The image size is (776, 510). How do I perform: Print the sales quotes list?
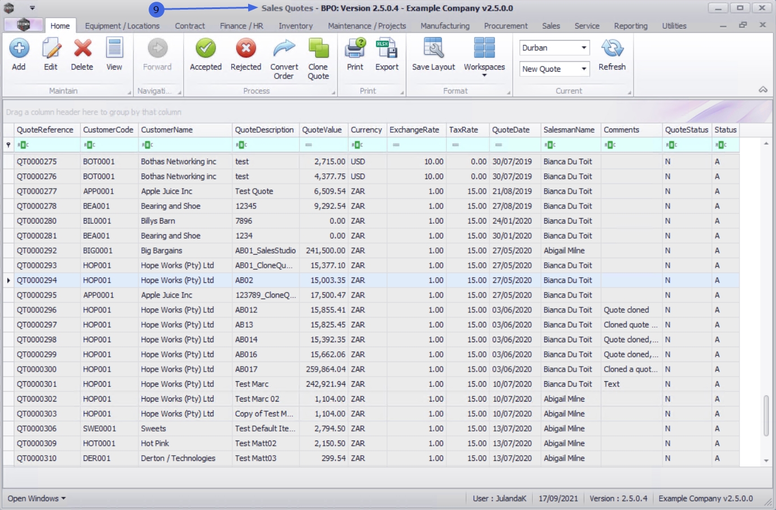[355, 49]
